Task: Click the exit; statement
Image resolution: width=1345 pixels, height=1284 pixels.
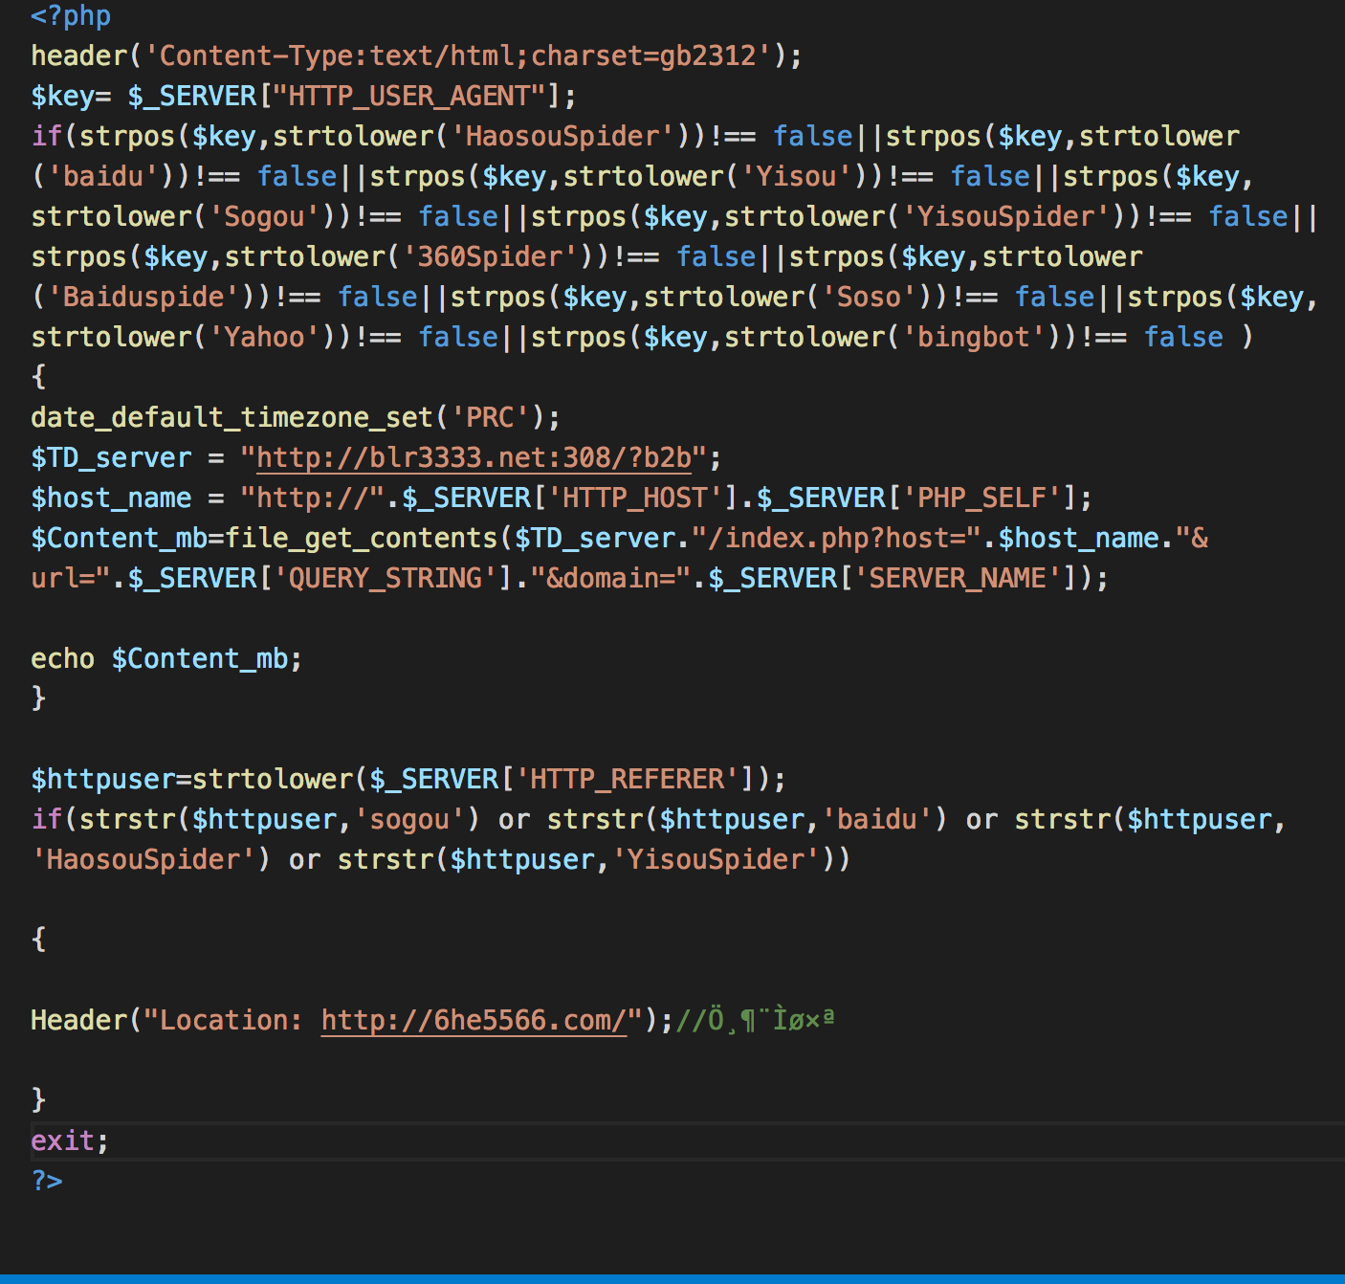Action: (71, 1140)
